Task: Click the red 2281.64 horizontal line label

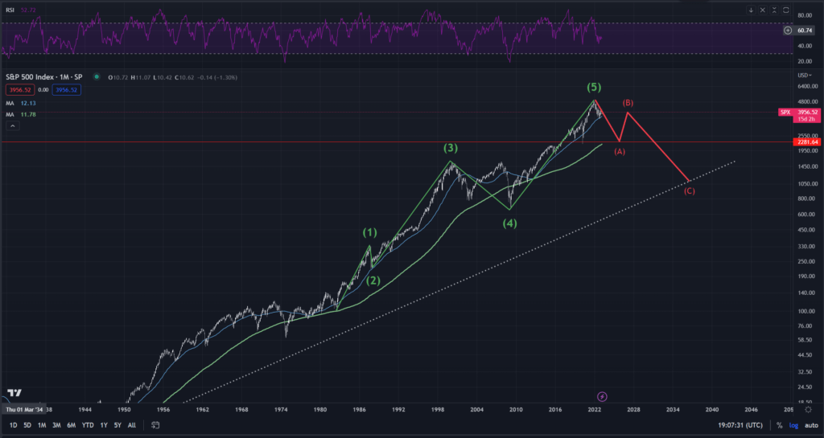Action: tap(807, 142)
